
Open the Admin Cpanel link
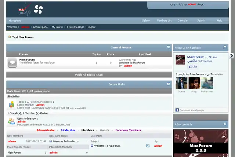click(x=40, y=27)
